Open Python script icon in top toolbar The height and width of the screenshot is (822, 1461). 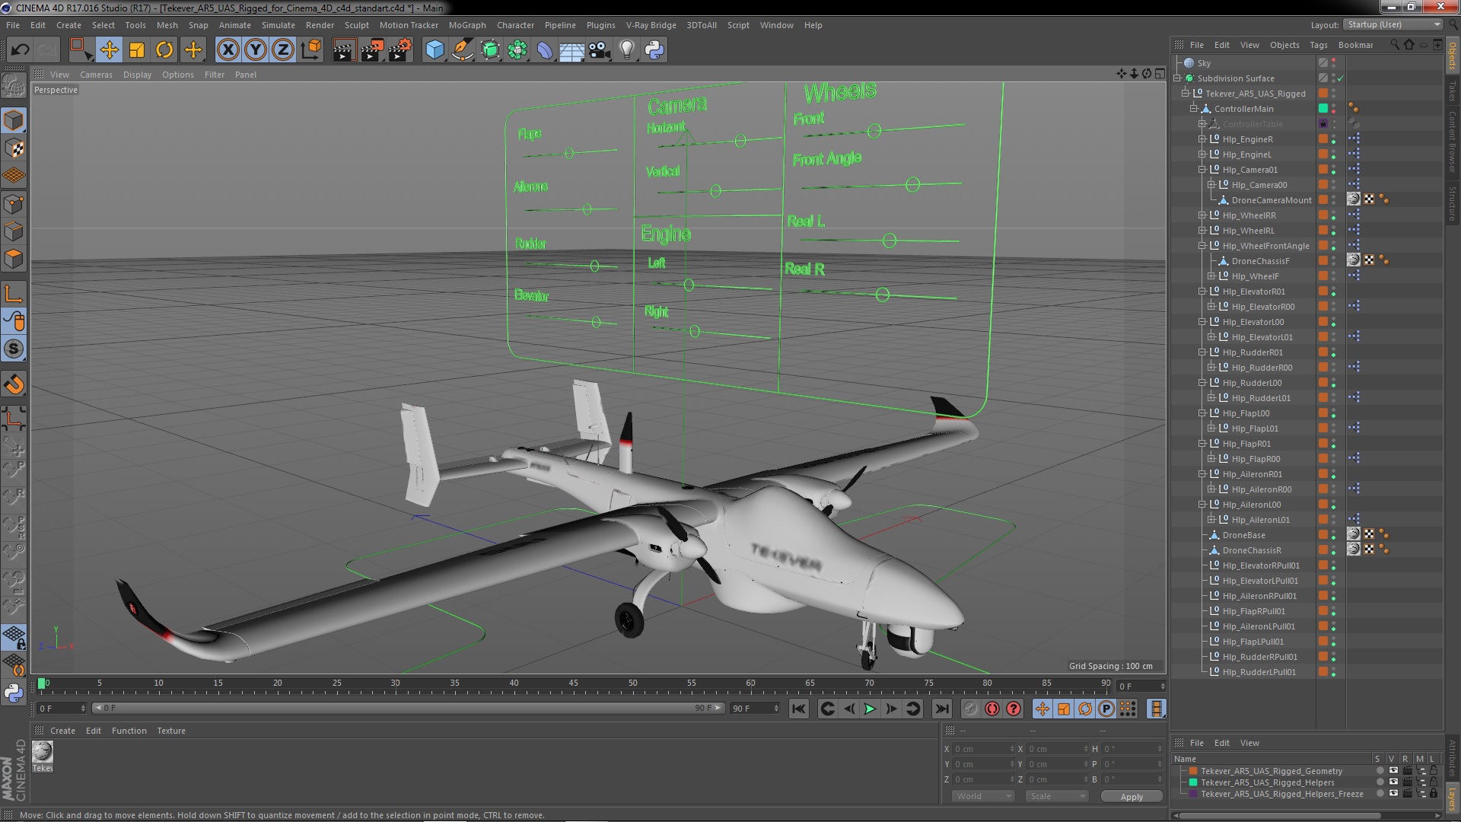coord(654,50)
